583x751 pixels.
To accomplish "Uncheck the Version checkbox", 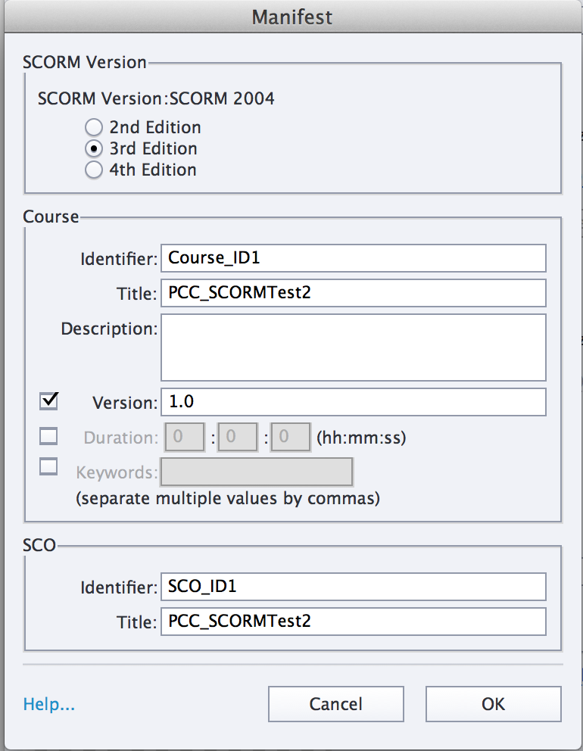I will tap(49, 401).
